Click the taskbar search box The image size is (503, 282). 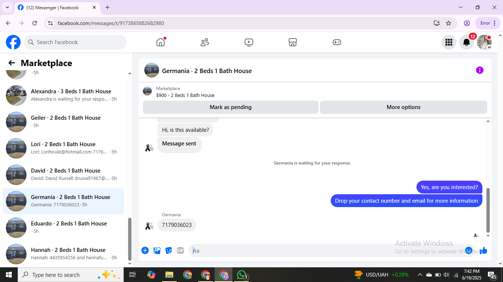coord(71,275)
